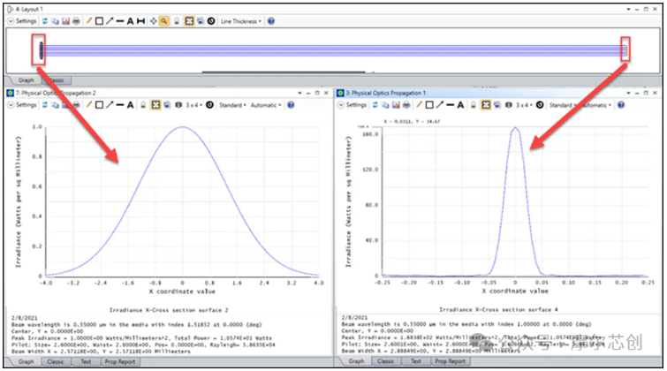Open the Standard dropdown in Propagation 2
Viewport: 667px width, 371px height.
tap(232, 104)
